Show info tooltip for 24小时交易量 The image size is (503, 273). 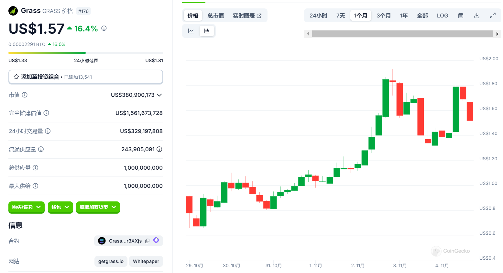48,131
